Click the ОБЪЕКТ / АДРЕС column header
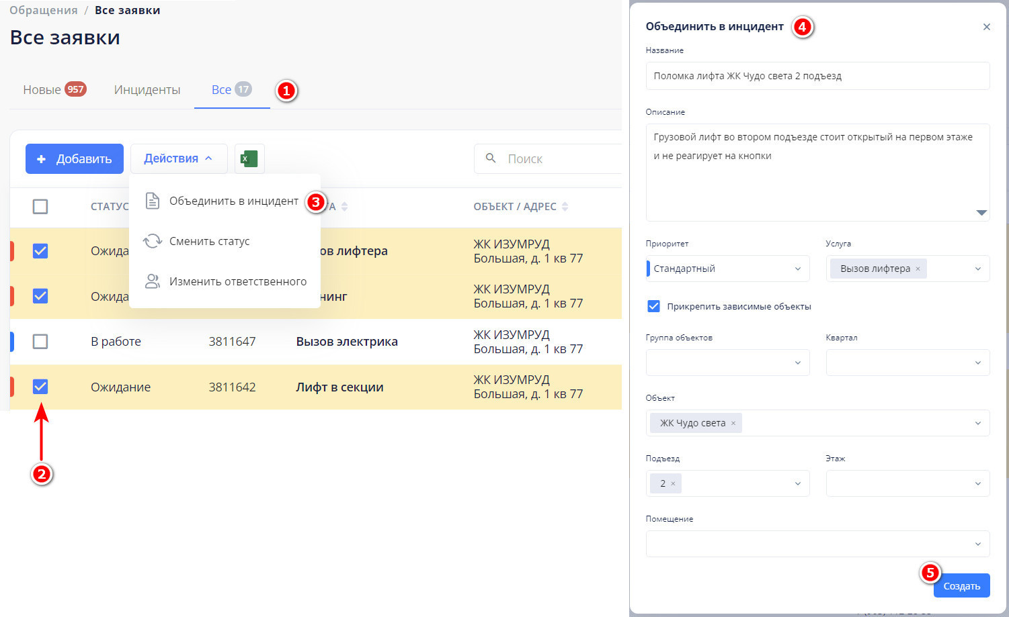 (x=515, y=207)
